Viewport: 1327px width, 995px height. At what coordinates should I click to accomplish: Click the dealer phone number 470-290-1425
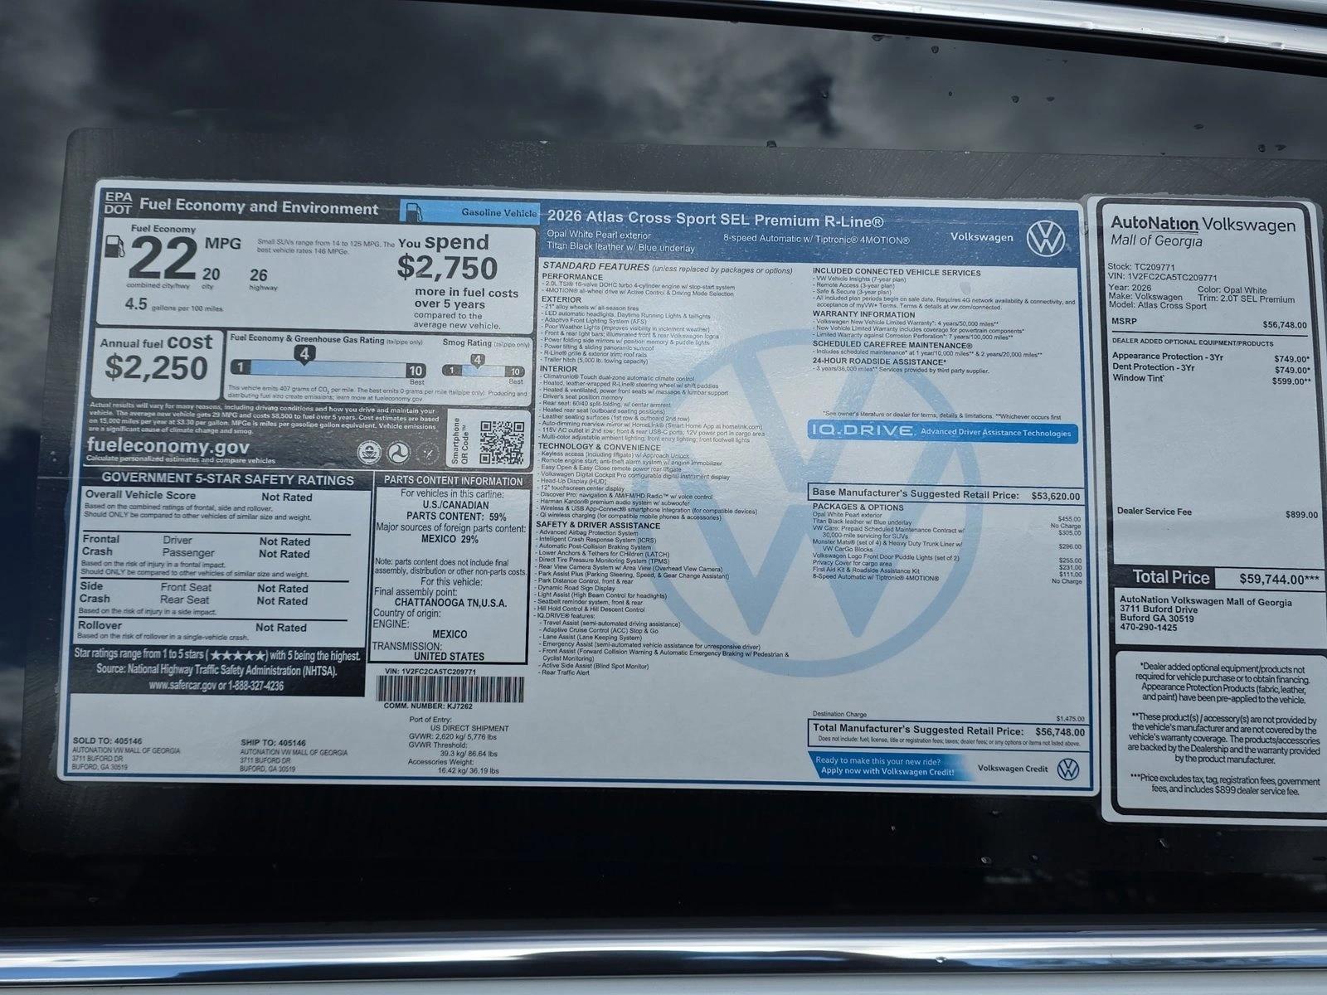1149,628
